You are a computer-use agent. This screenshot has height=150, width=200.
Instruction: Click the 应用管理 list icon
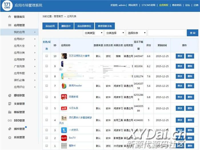tap(10, 25)
